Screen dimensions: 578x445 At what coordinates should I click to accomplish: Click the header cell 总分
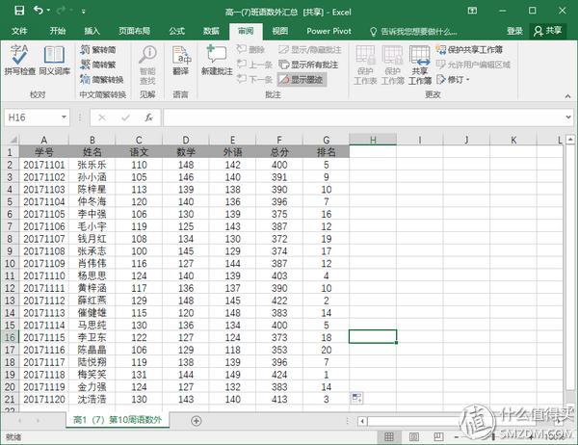(279, 152)
